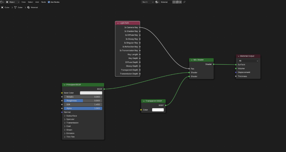Screen dimensions: 286x152
Task: Click the Is Reflection Ray output socket
Action: tap(140, 47)
